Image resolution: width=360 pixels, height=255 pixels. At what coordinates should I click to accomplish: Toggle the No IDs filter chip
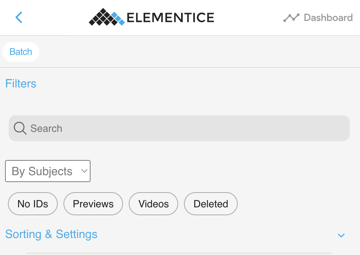[33, 204]
